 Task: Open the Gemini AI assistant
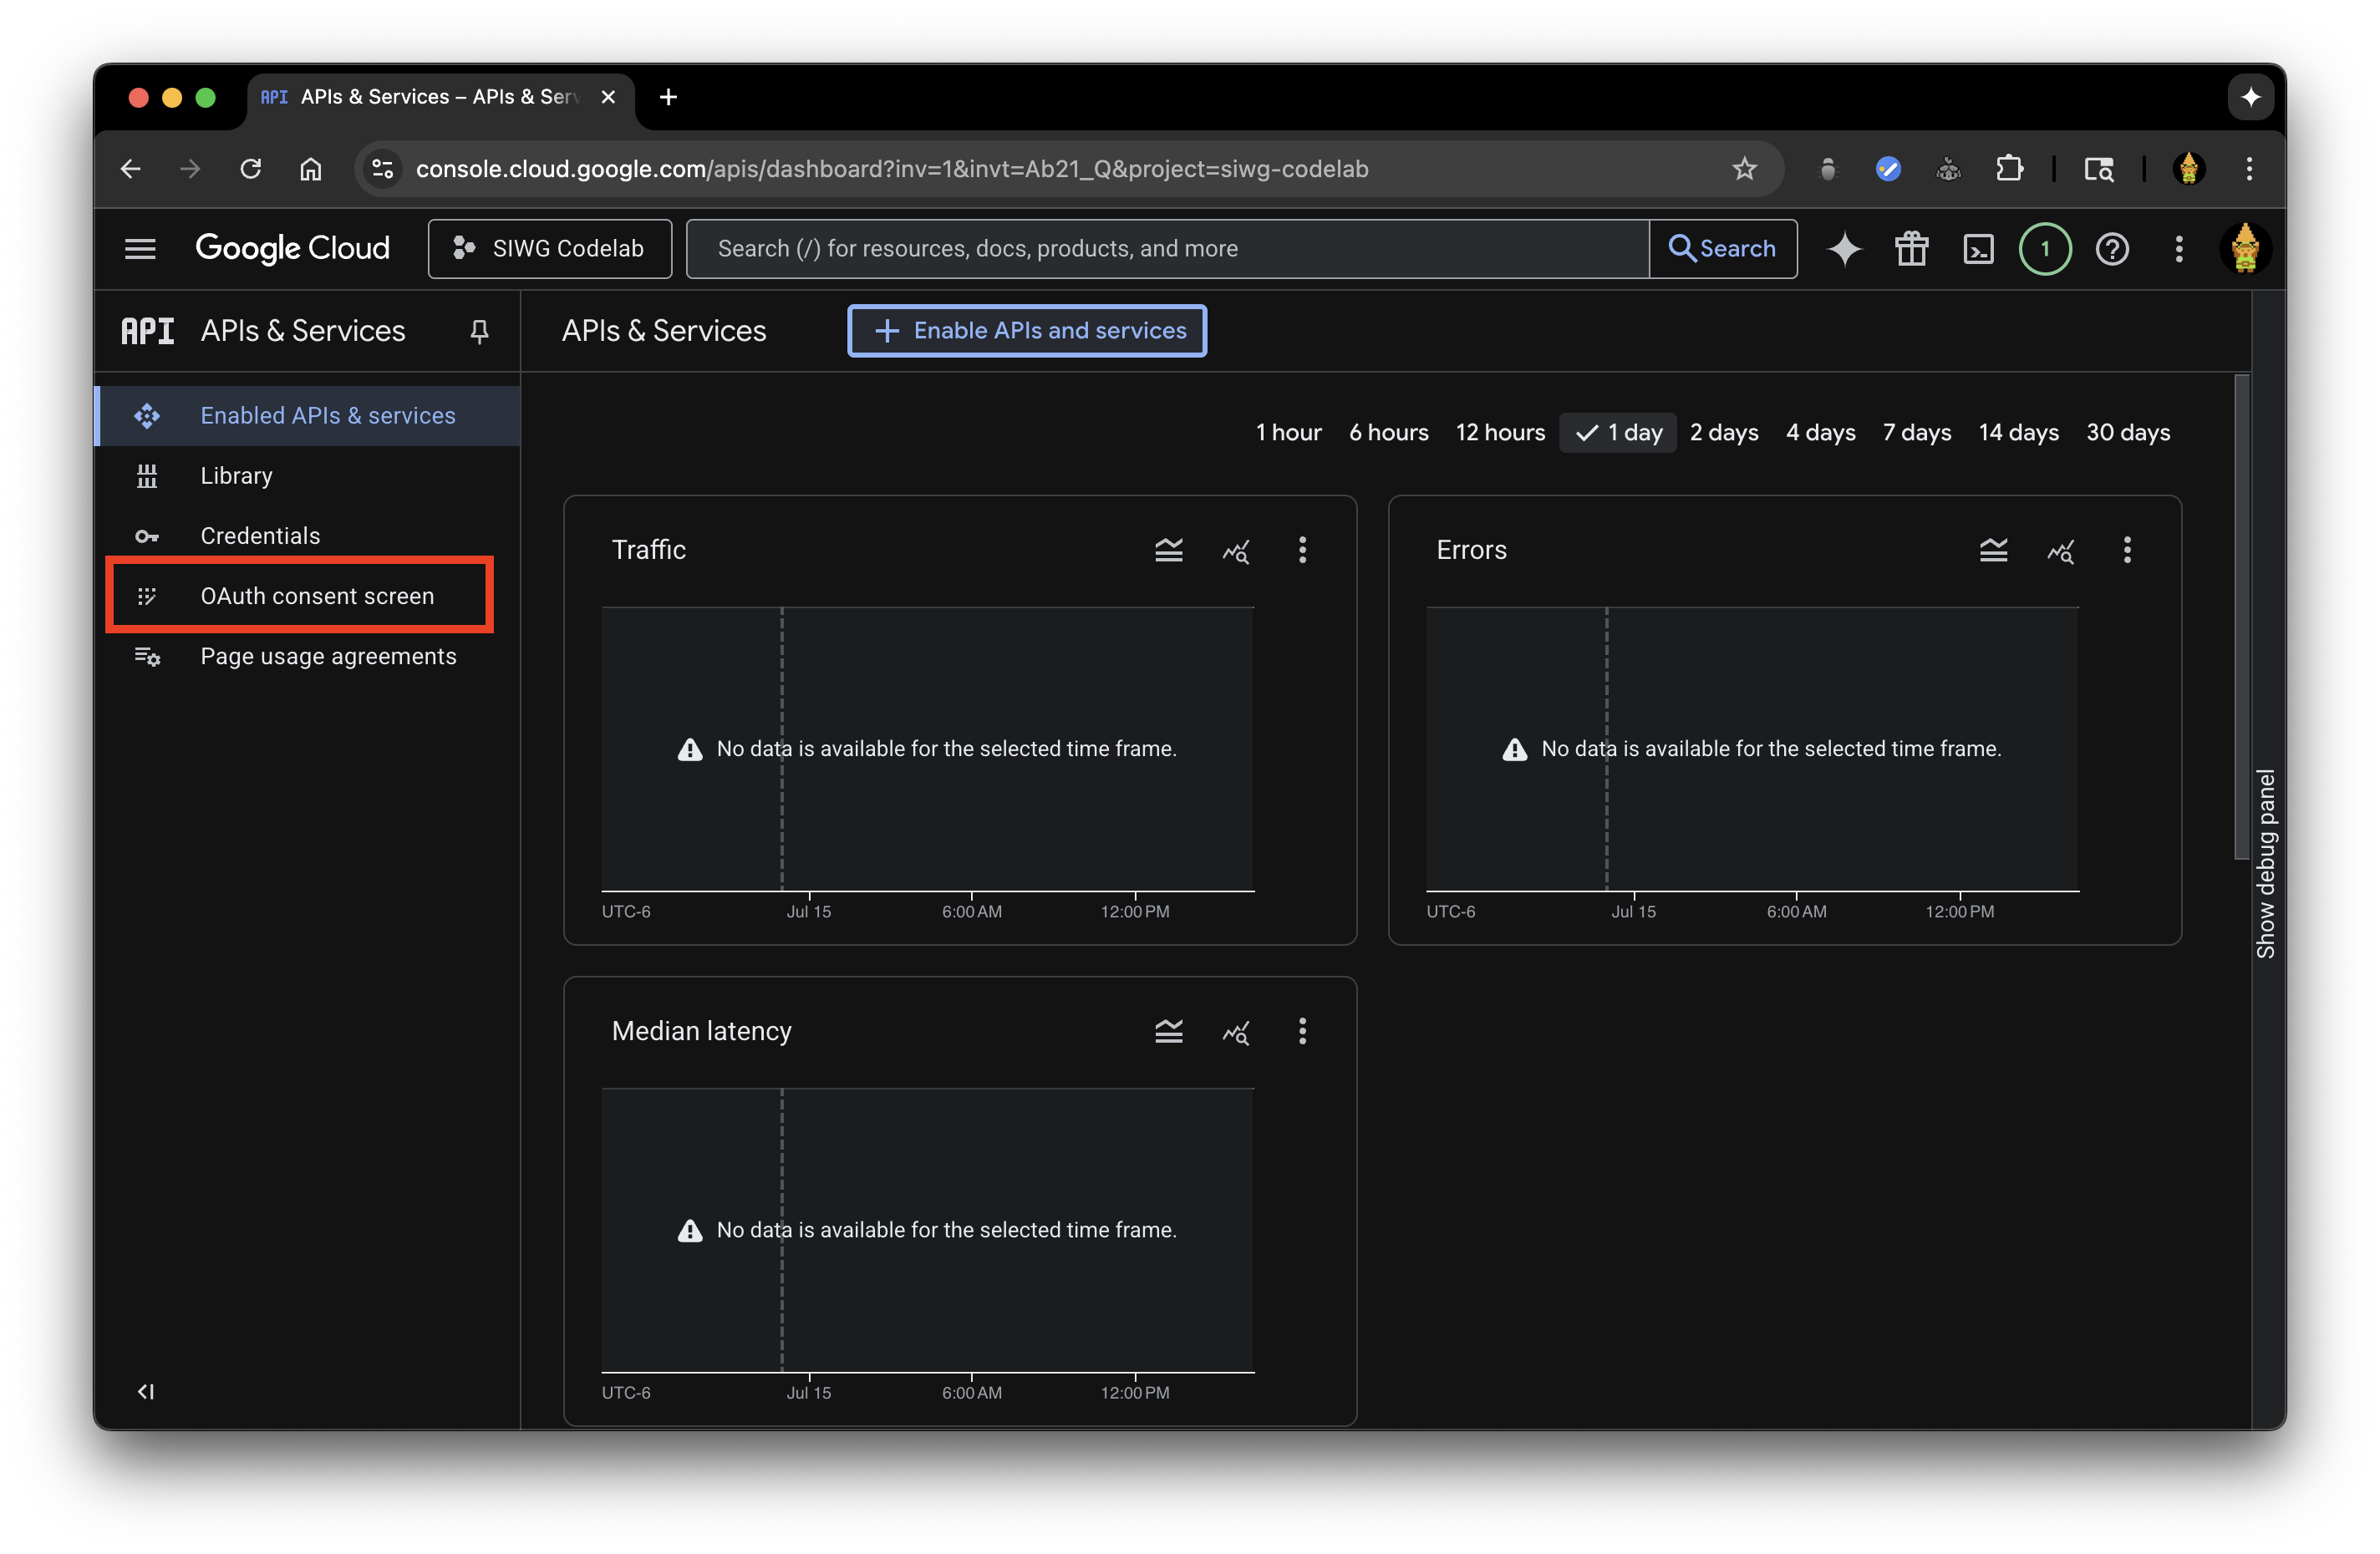1844,249
